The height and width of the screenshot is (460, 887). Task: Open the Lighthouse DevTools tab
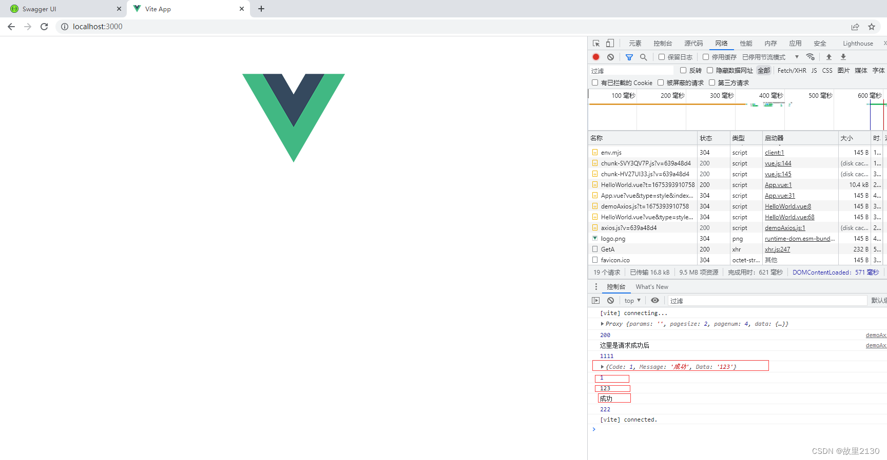pos(858,44)
